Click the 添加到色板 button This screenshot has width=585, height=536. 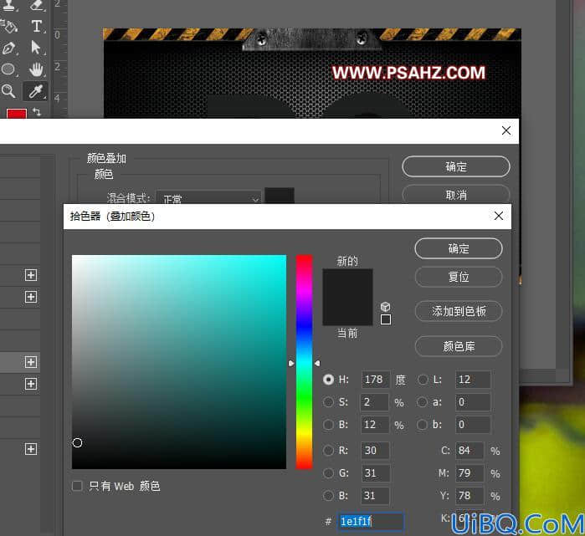pyautogui.click(x=459, y=311)
